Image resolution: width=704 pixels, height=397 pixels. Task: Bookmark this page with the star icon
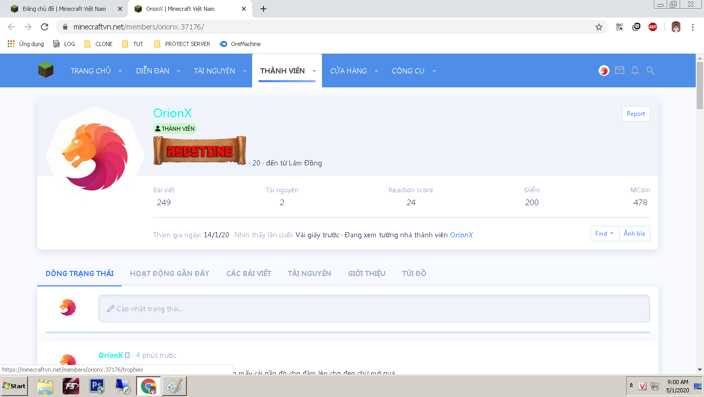(x=599, y=27)
